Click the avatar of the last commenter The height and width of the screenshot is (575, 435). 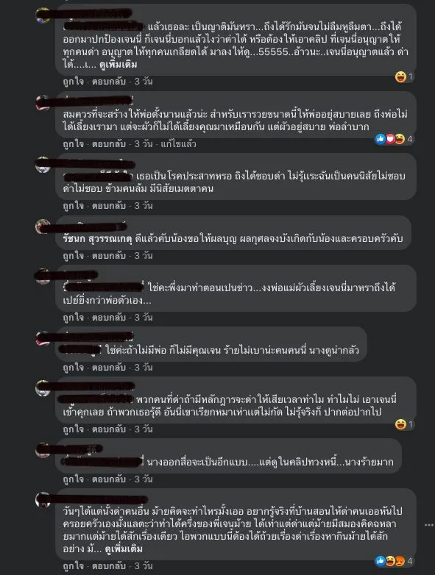[x=43, y=499]
